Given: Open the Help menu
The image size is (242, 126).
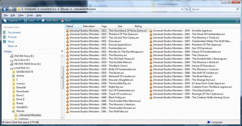Looking at the screenshot, I should [x=39, y=15].
